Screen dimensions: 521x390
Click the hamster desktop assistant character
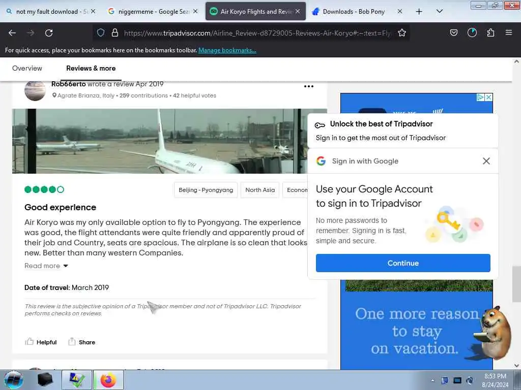[494, 333]
